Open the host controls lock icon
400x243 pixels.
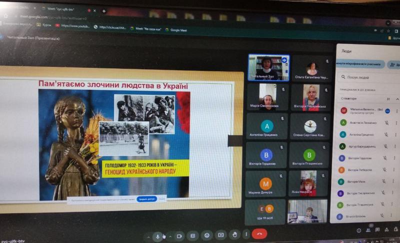click(395, 229)
